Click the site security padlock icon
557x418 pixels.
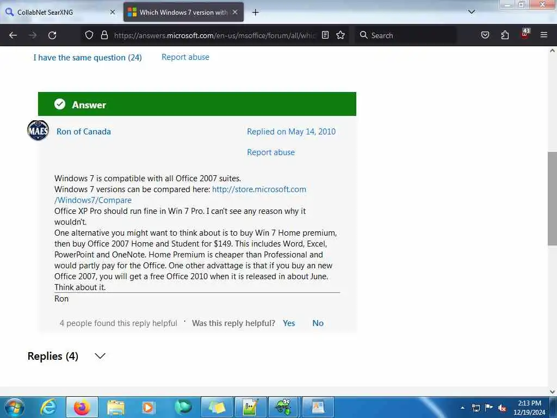pyautogui.click(x=104, y=35)
